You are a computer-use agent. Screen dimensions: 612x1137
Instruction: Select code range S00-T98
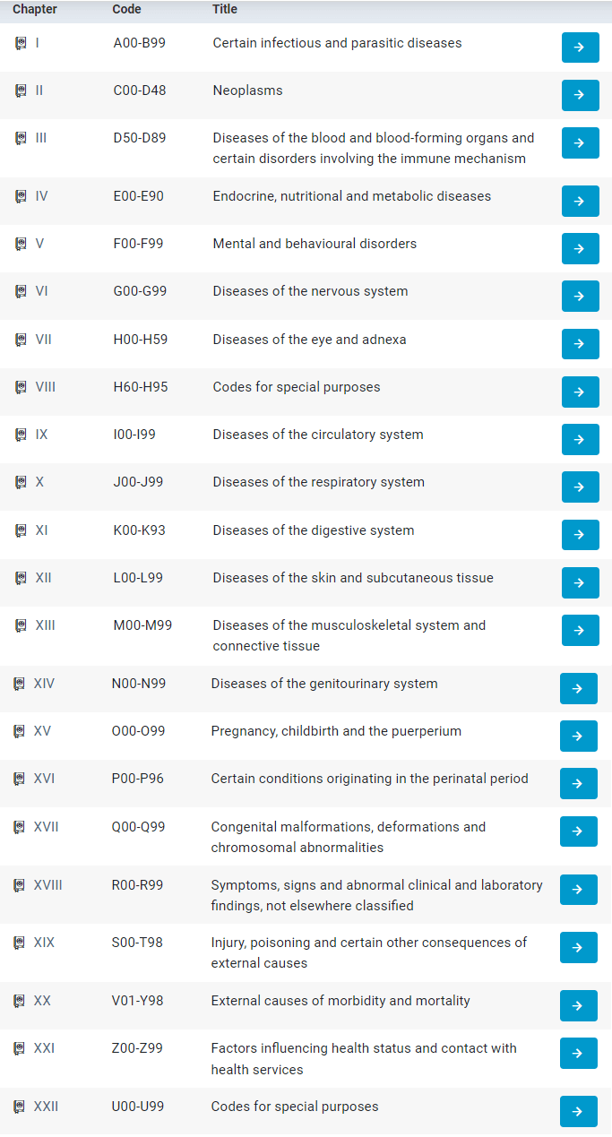(x=137, y=943)
